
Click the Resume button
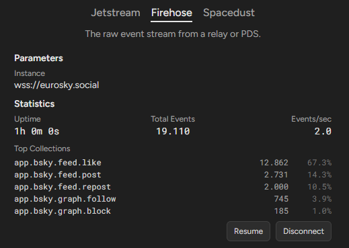coord(248,231)
